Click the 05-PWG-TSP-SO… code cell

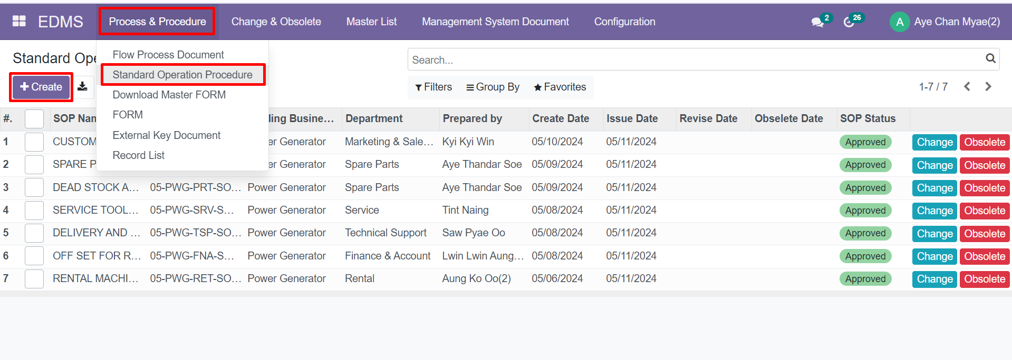pos(196,233)
